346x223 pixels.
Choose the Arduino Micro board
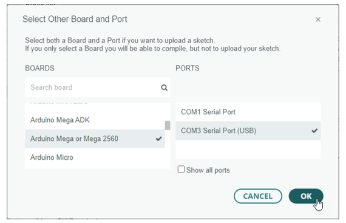(95, 157)
